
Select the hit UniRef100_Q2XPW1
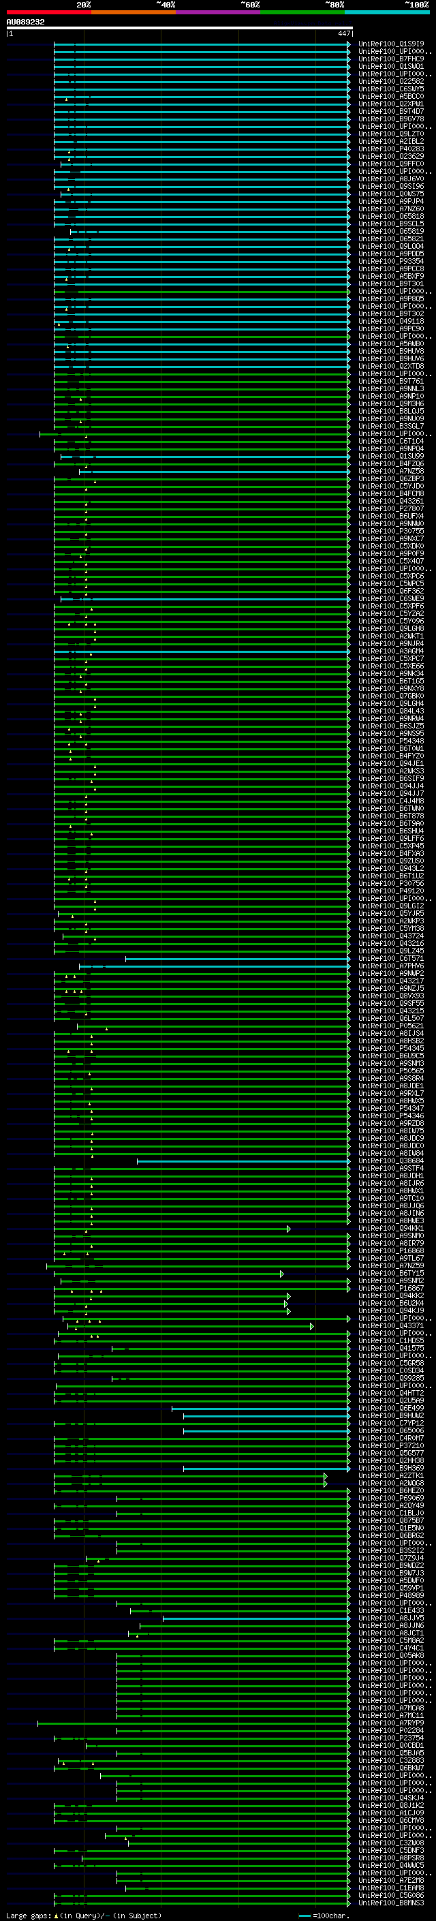[x=391, y=104]
